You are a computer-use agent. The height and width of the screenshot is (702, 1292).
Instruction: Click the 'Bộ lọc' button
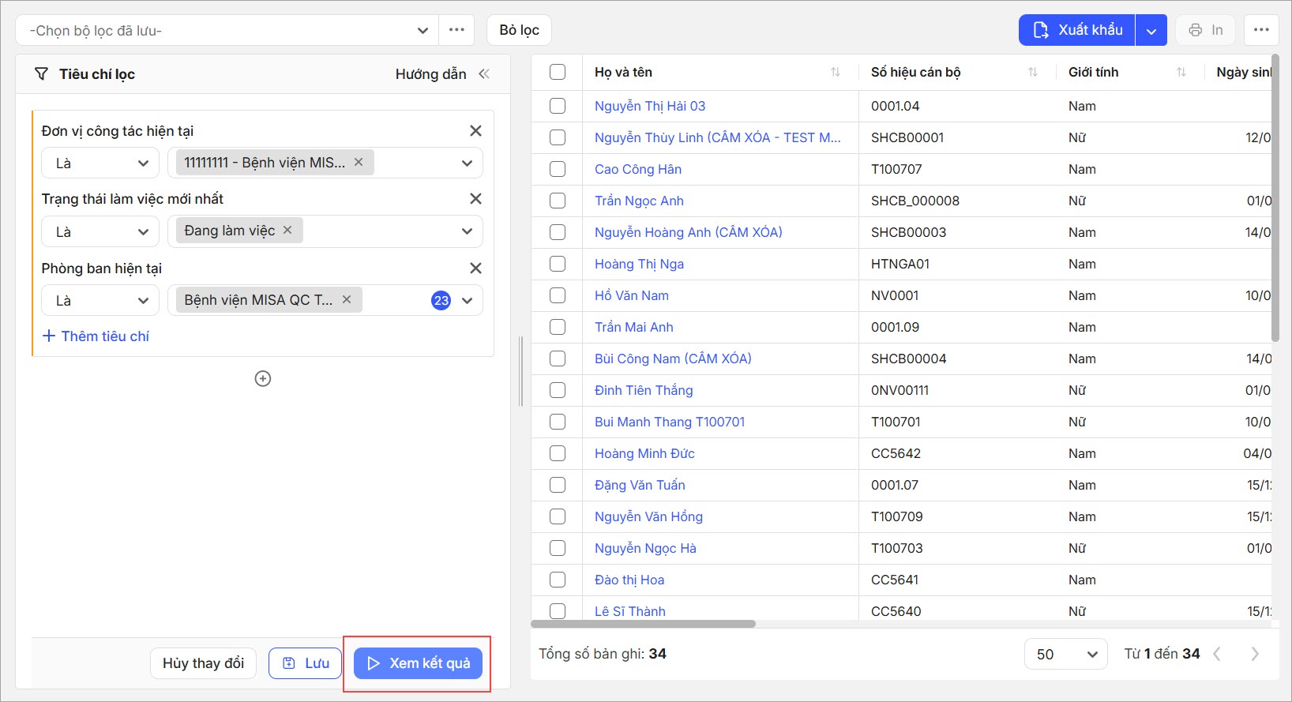[519, 30]
